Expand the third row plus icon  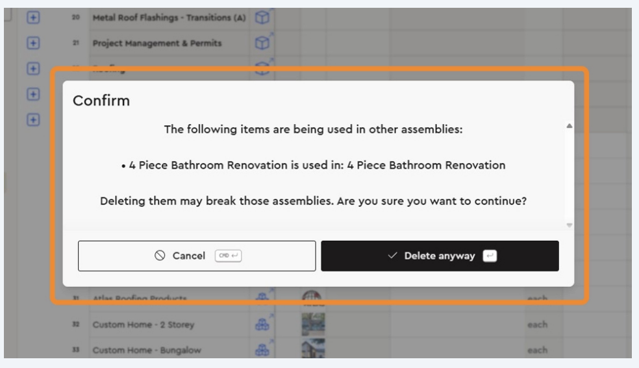pyautogui.click(x=30, y=69)
